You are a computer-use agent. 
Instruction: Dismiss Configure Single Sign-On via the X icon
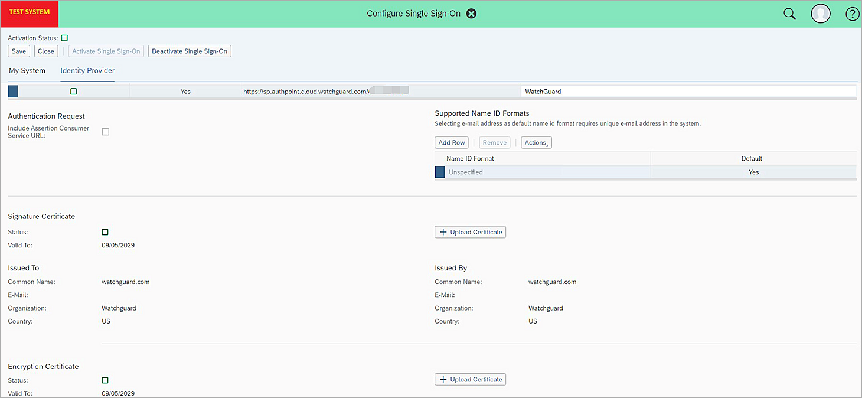point(471,13)
